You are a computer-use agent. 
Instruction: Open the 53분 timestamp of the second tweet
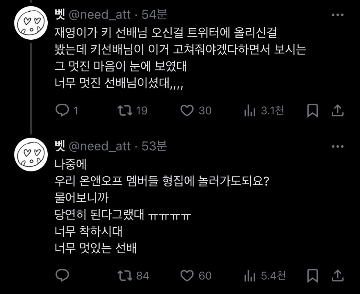tap(154, 146)
